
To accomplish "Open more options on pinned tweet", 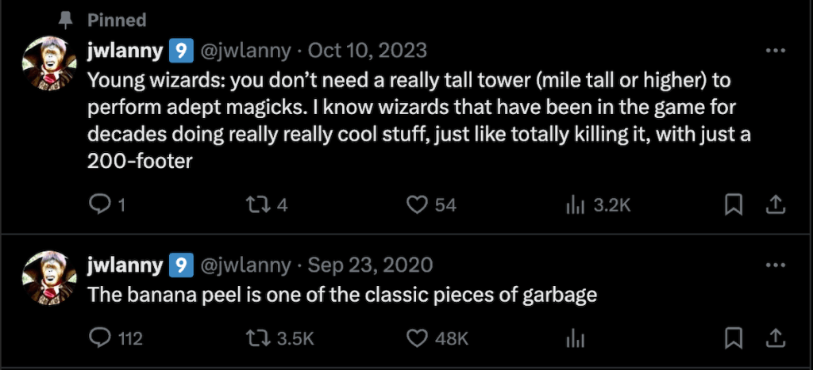I will click(x=774, y=51).
